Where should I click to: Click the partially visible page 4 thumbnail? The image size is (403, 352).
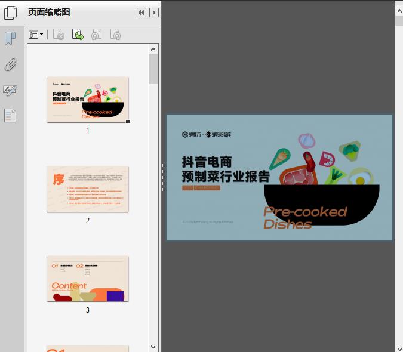[88, 348]
